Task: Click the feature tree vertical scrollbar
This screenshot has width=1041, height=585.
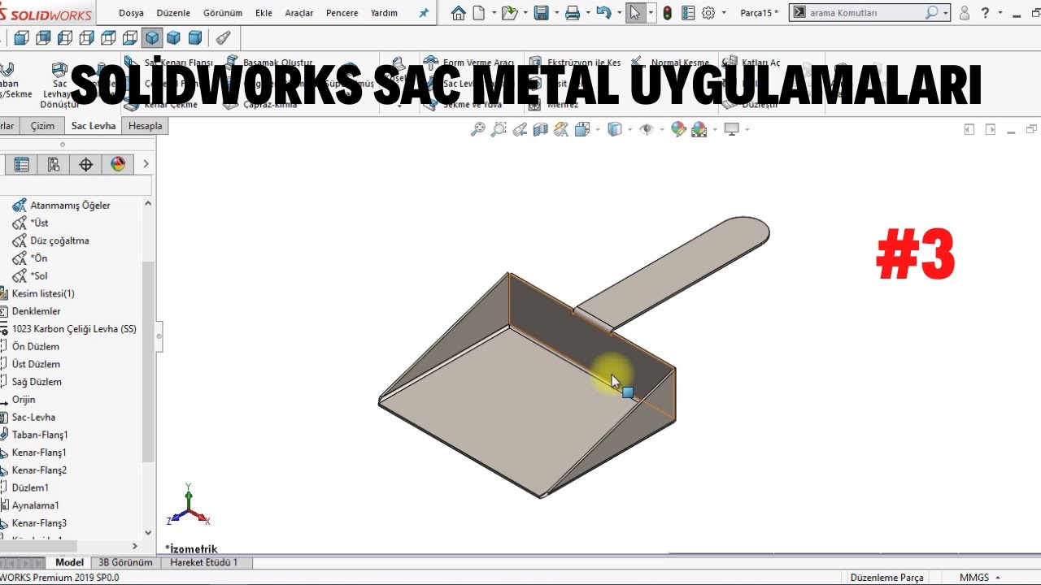Action: pyautogui.click(x=147, y=362)
